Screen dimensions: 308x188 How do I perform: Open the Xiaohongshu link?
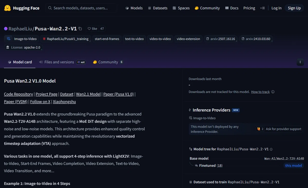(64, 101)
